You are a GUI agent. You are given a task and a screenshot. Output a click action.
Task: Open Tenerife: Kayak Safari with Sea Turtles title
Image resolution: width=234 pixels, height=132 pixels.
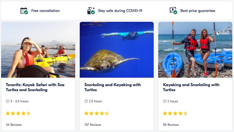click(35, 87)
